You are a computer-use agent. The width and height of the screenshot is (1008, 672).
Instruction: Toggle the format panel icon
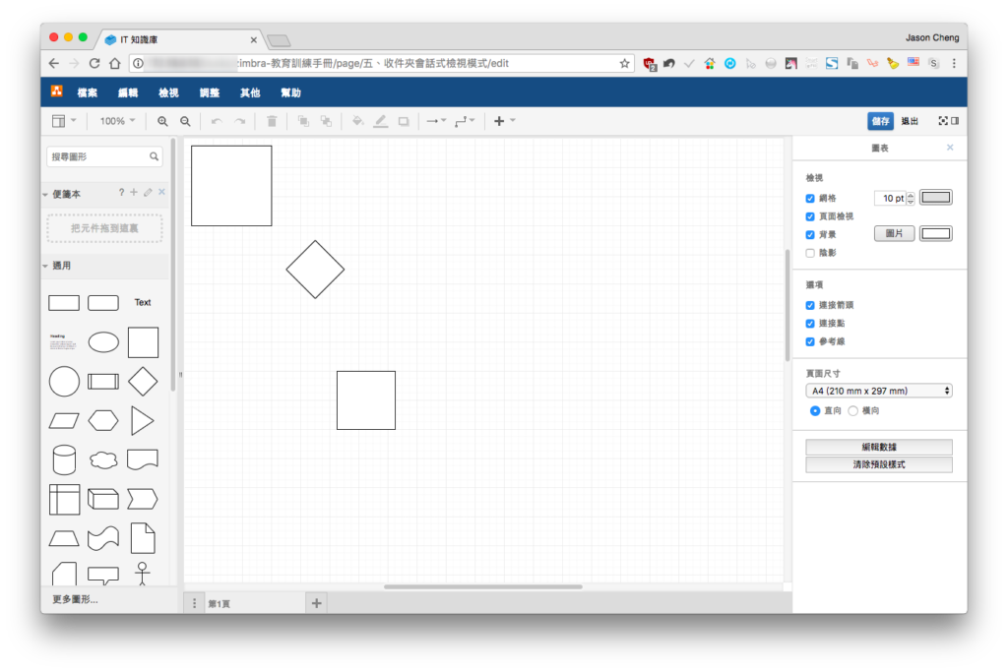coord(955,121)
